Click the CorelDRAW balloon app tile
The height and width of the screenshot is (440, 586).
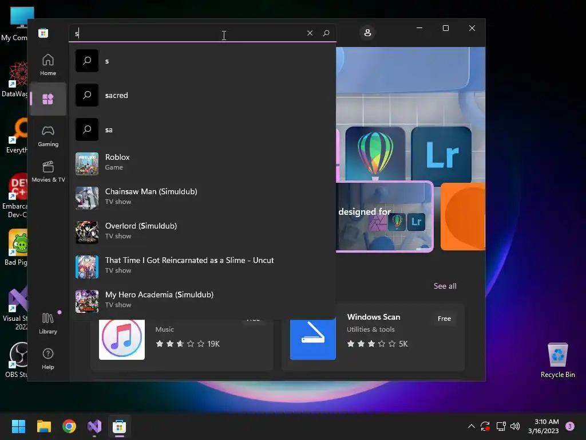point(375,154)
